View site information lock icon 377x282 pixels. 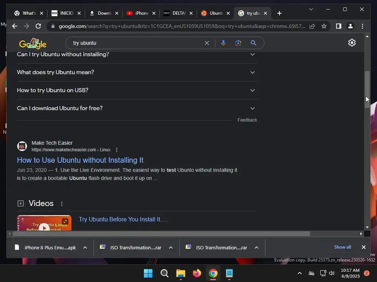point(53,26)
